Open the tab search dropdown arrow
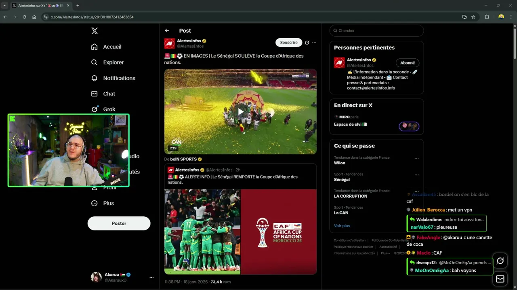The image size is (517, 290). pos(4,6)
